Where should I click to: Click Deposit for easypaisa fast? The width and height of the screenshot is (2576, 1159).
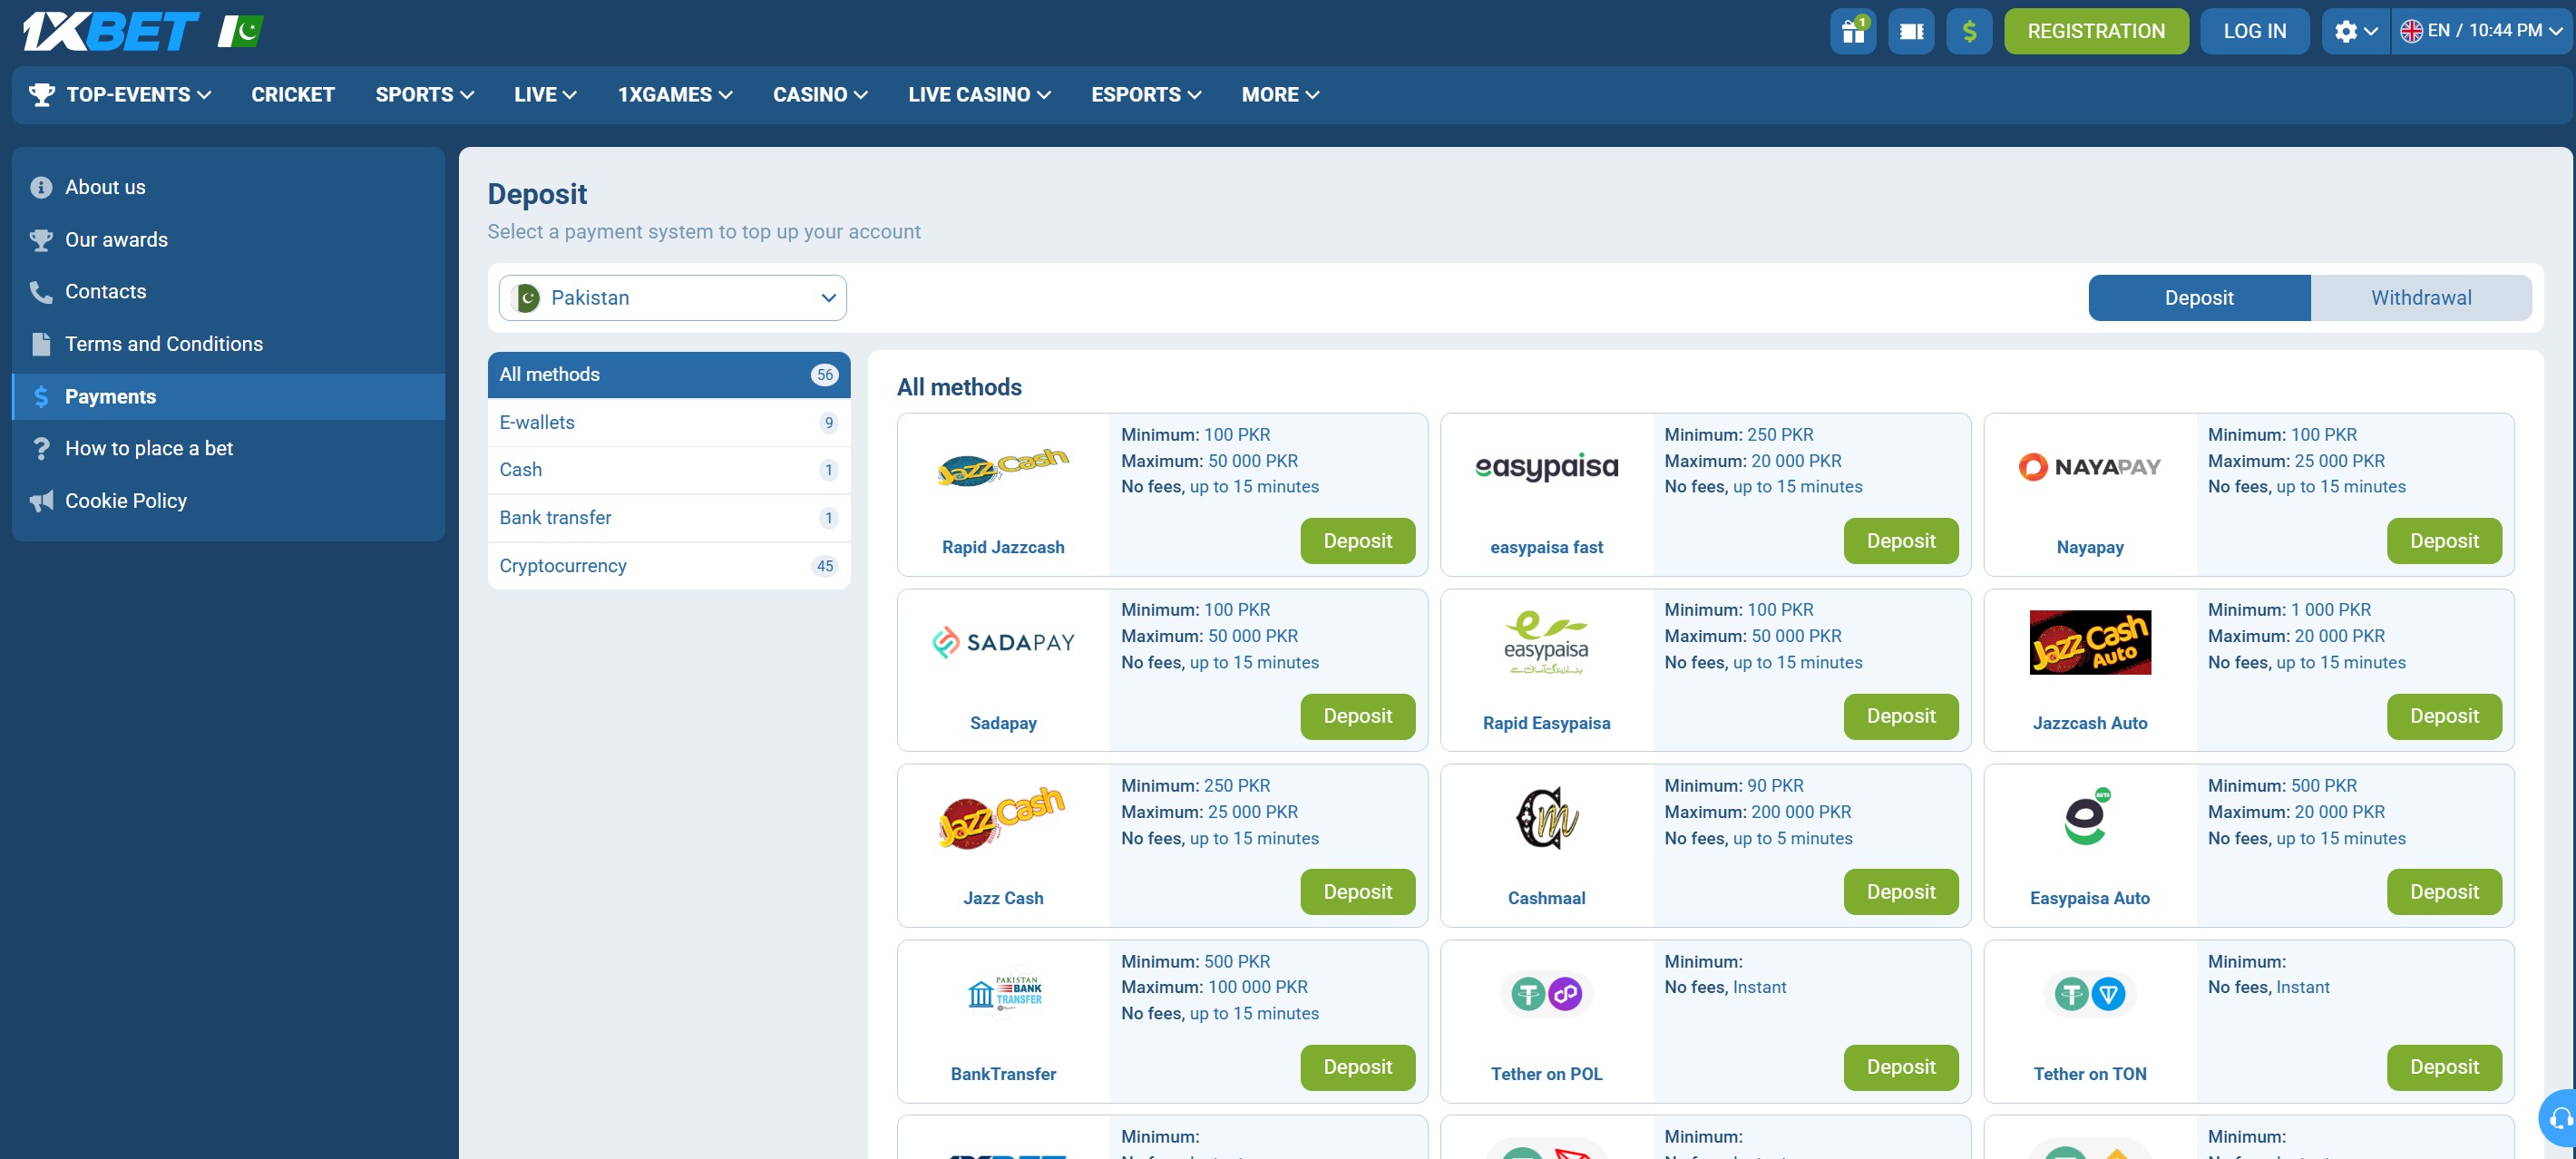click(x=1900, y=541)
